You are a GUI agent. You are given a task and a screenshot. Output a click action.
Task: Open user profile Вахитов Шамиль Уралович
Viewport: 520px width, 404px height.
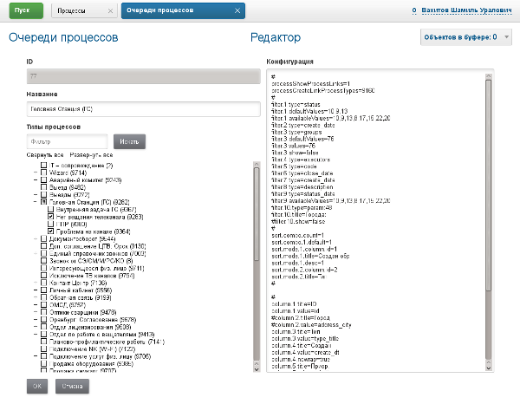(x=468, y=11)
